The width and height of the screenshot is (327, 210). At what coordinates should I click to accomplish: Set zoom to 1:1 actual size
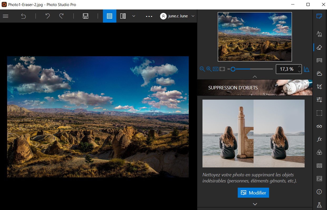pyautogui.click(x=215, y=69)
